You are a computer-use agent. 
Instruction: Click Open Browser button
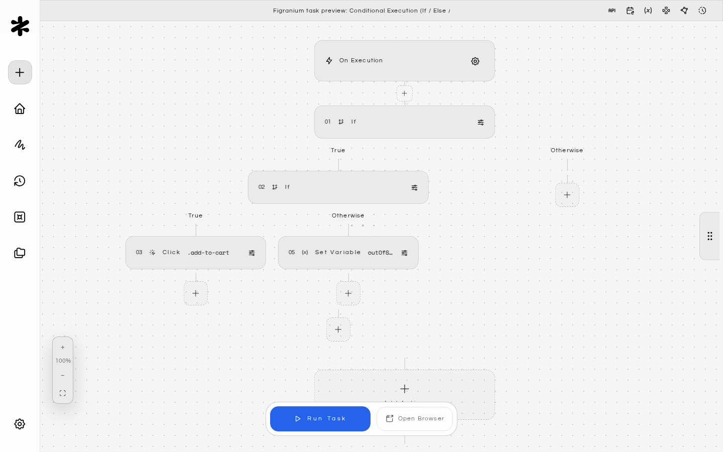415,419
